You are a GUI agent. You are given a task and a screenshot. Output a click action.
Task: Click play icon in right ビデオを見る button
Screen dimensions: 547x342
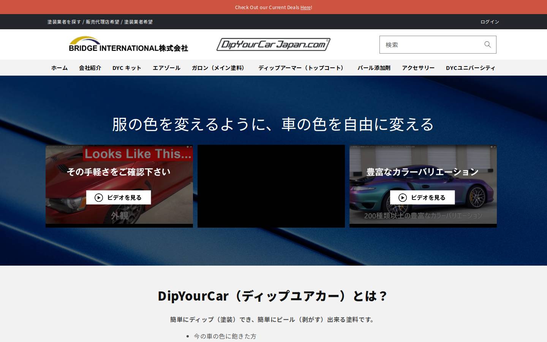[403, 198]
